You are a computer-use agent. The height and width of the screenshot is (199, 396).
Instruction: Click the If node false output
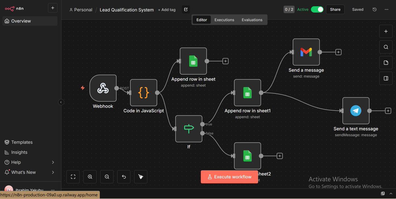pyautogui.click(x=202, y=133)
